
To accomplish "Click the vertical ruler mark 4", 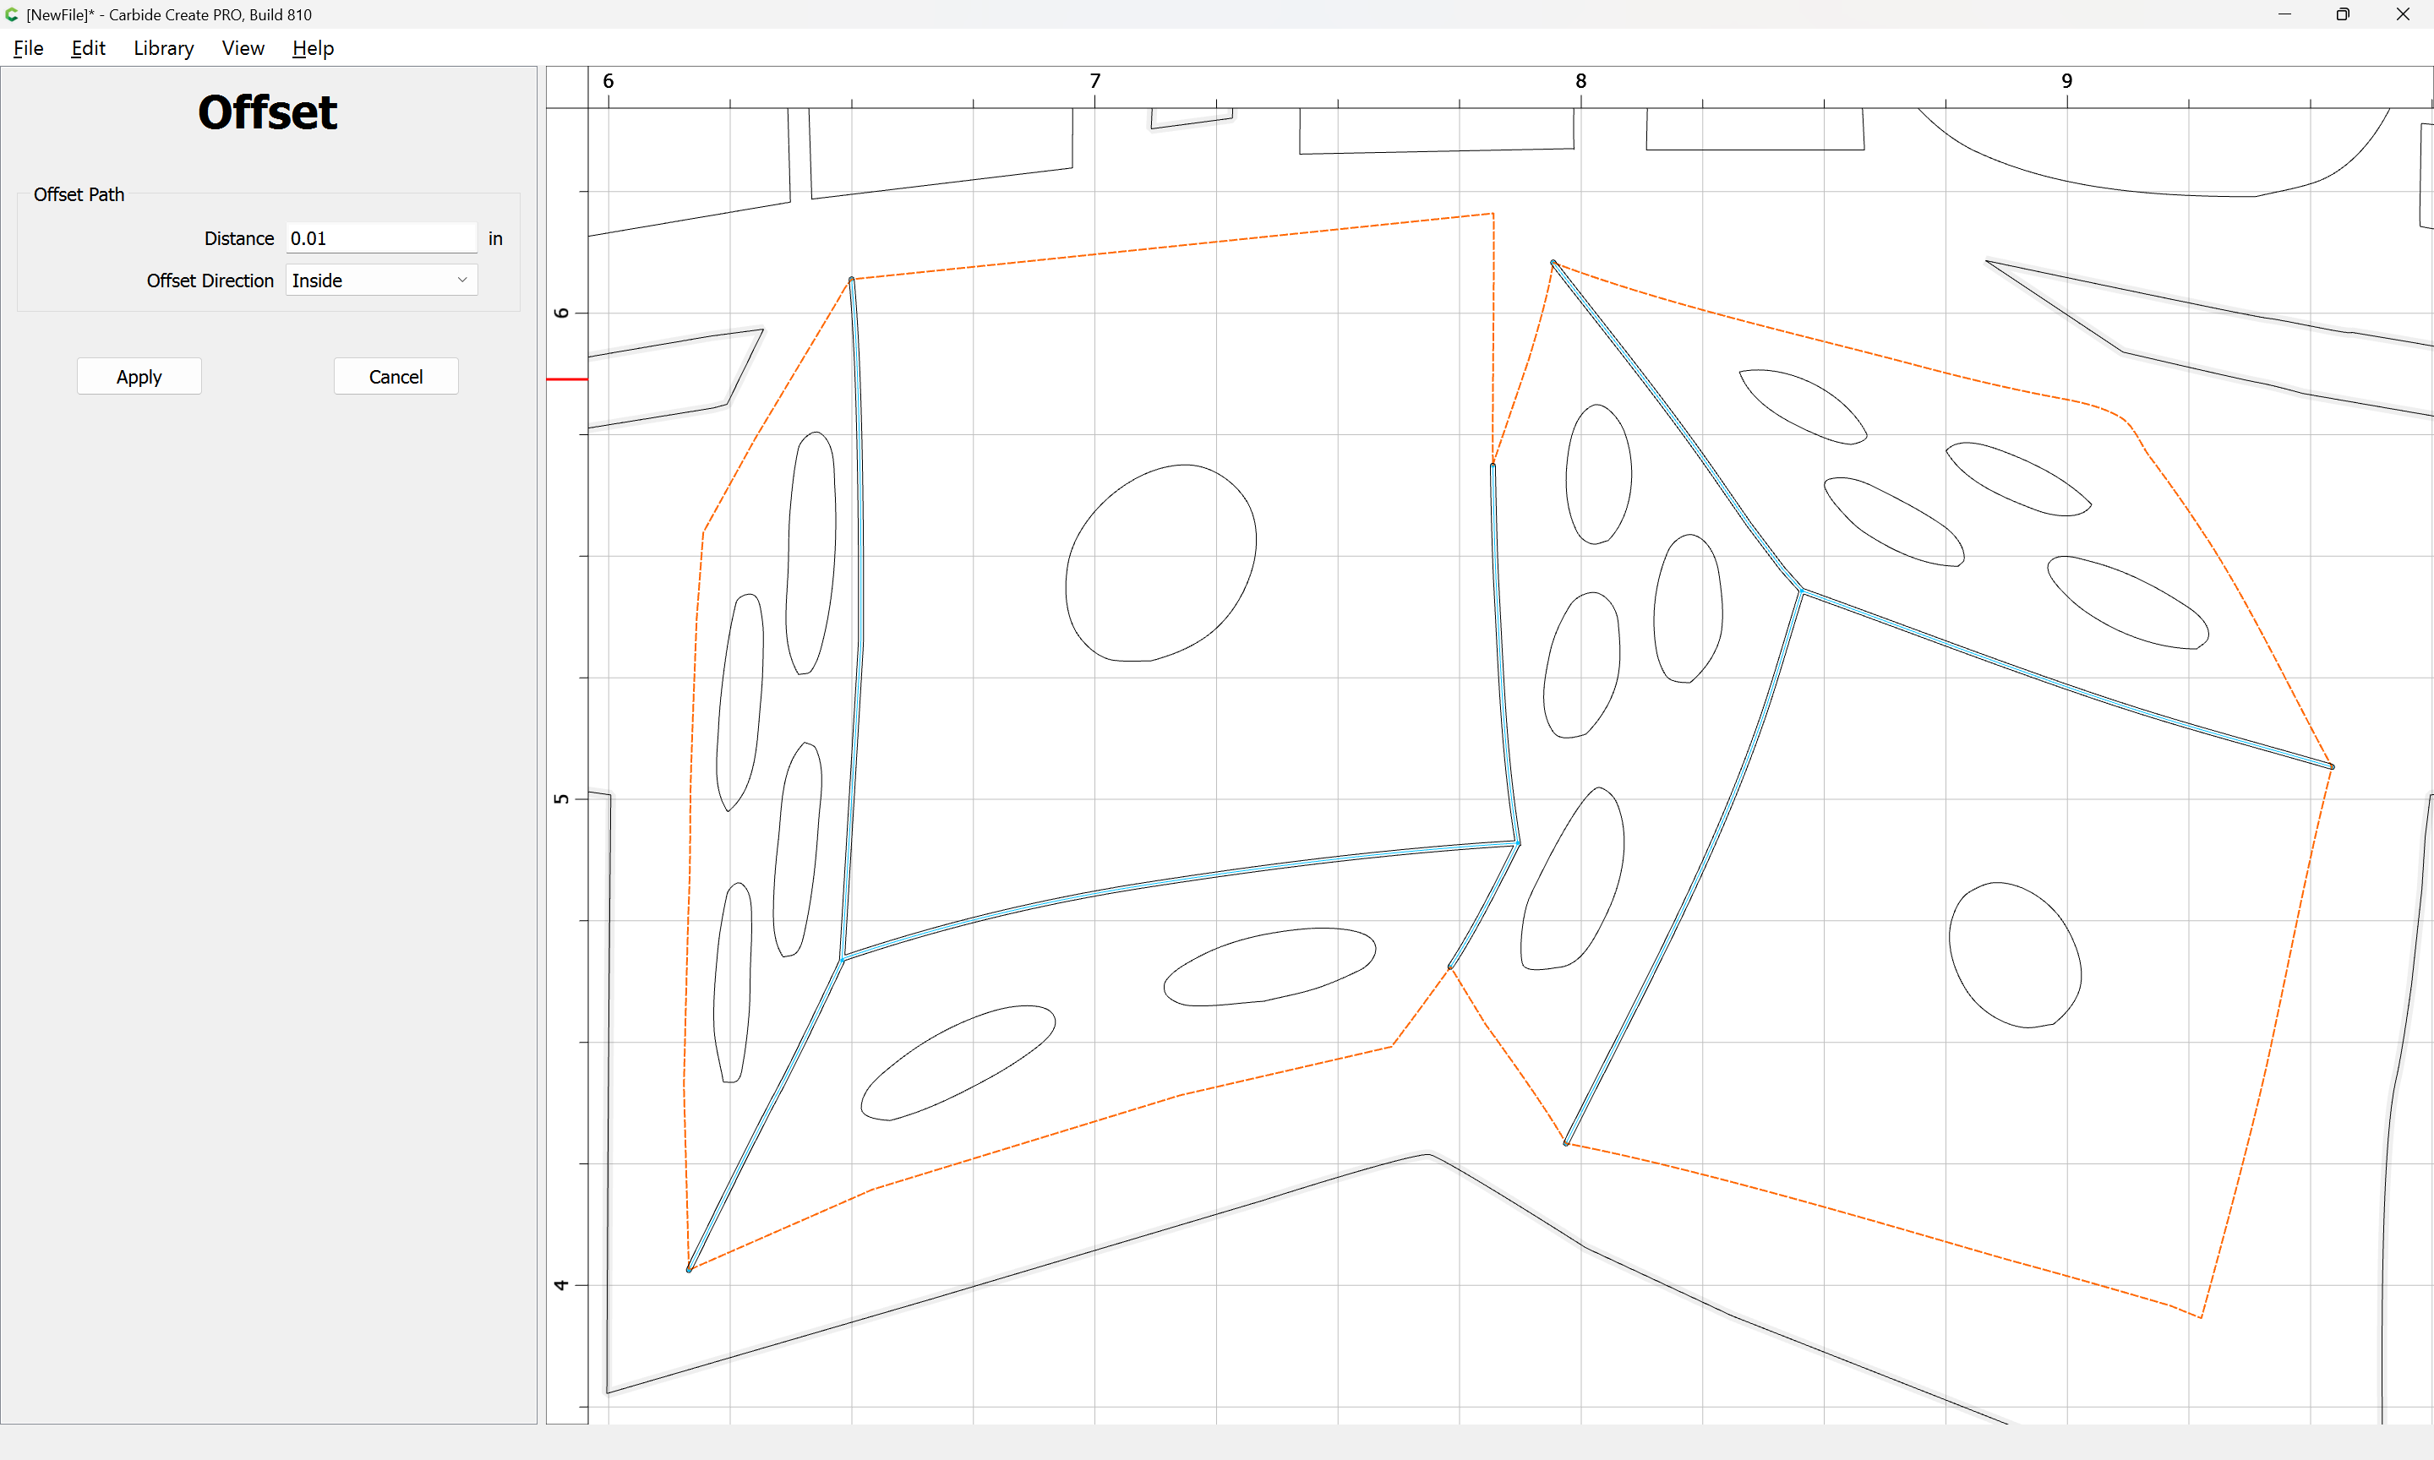I will [x=561, y=1285].
